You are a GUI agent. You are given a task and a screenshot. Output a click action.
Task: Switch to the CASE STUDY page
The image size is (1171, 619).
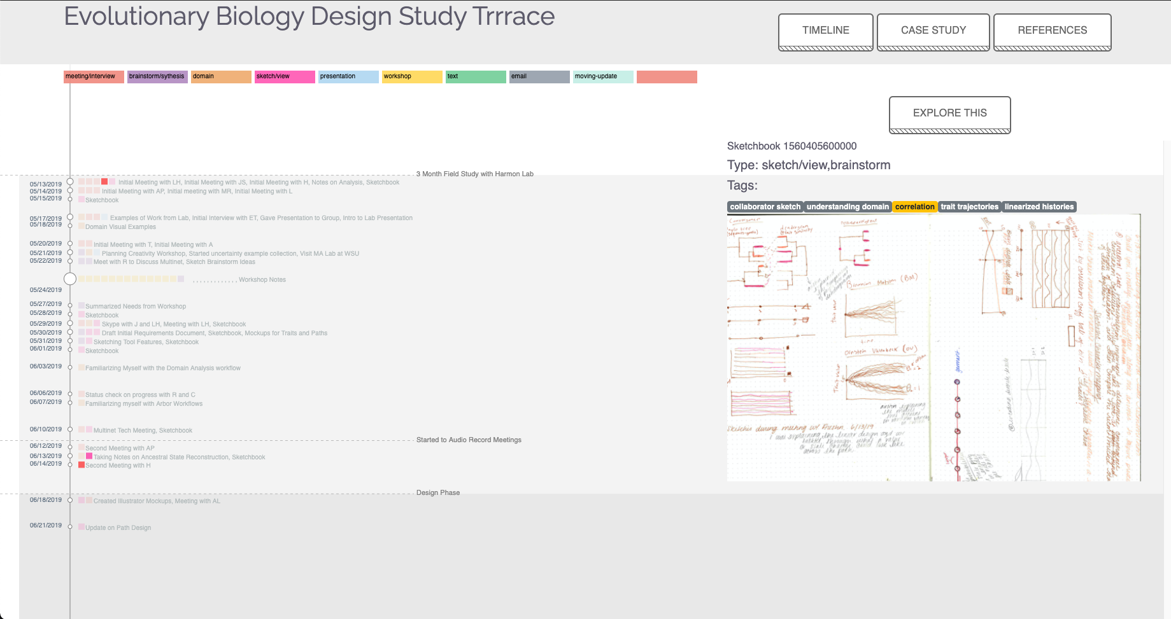[933, 32]
